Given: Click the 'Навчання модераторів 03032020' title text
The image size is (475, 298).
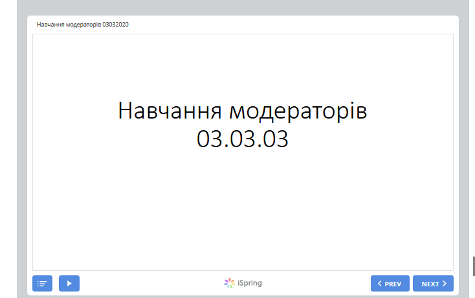Looking at the screenshot, I should click(x=83, y=25).
